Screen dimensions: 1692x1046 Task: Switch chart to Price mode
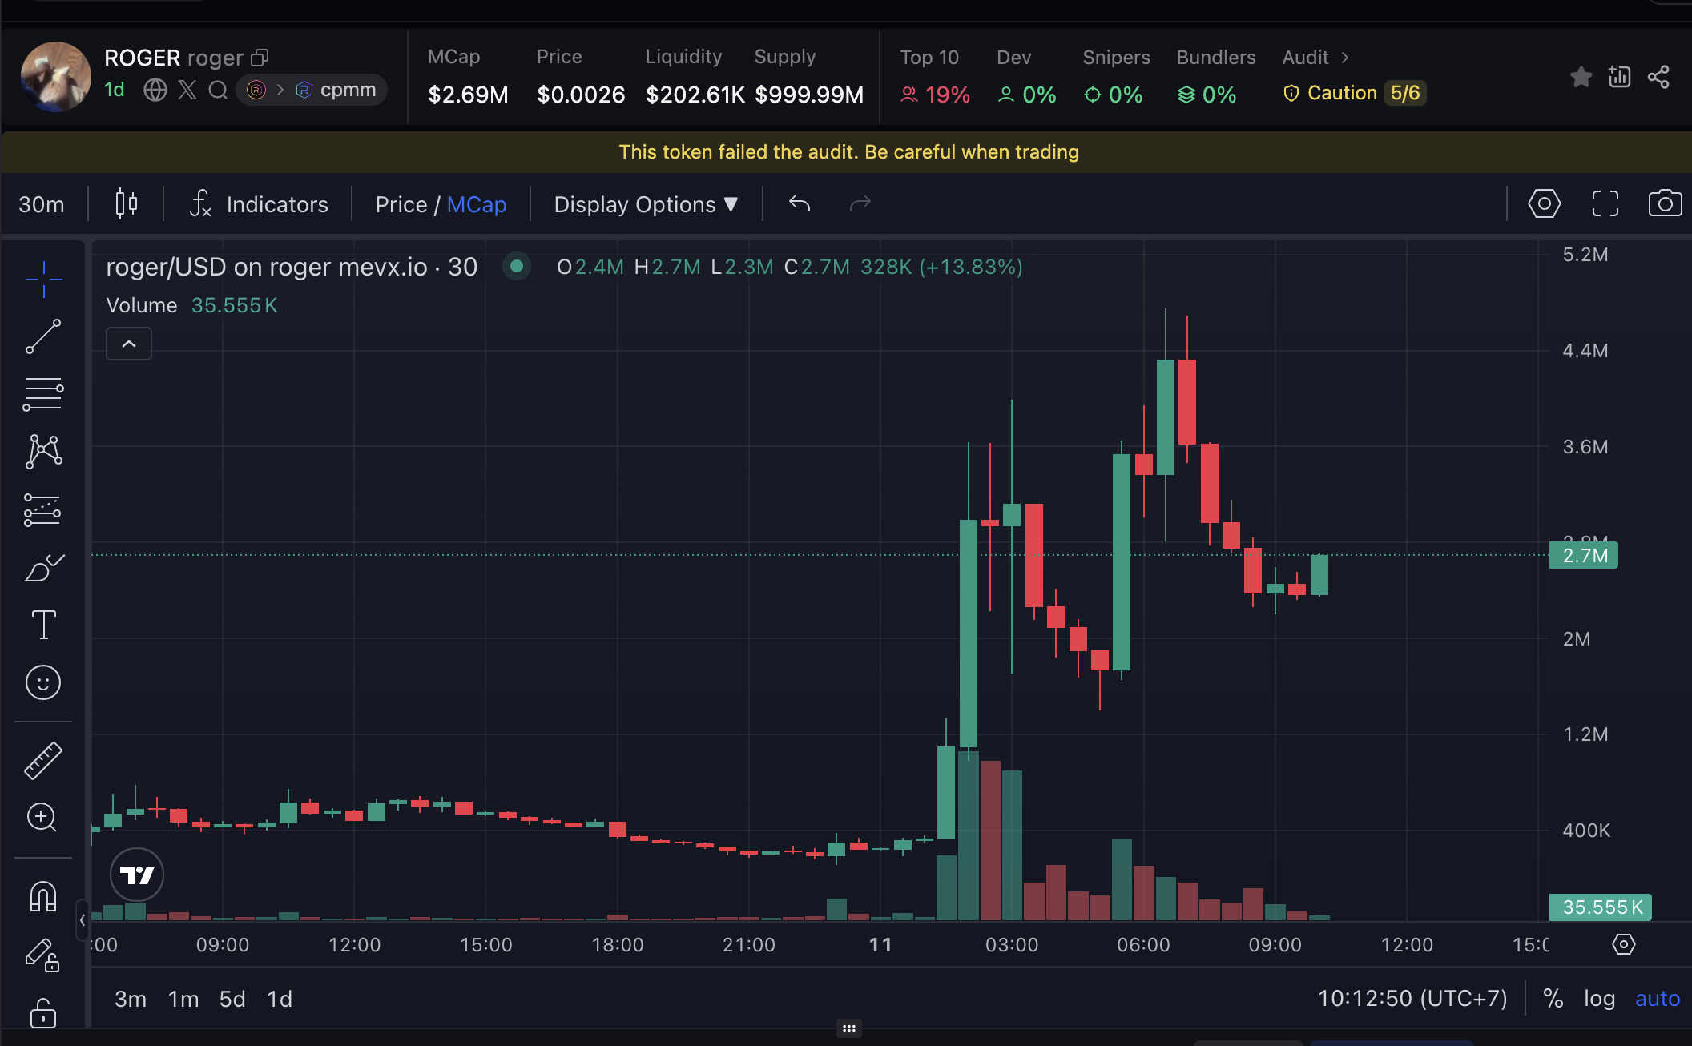(401, 204)
